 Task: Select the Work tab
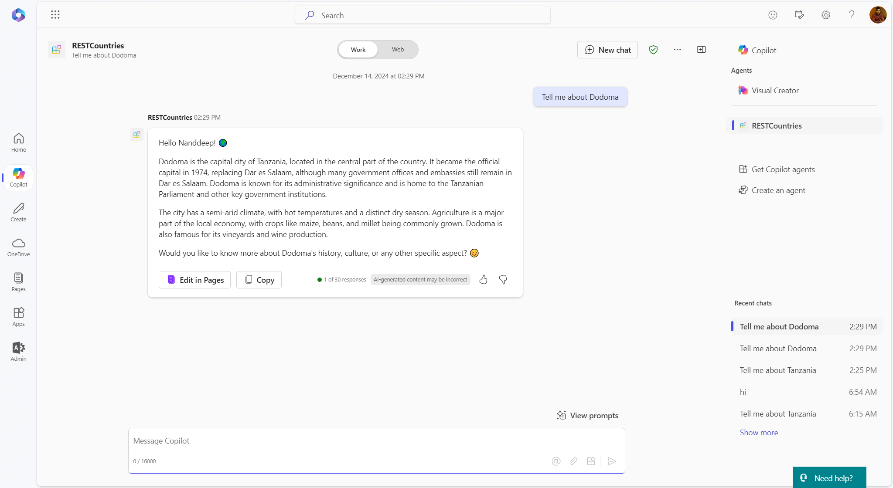357,50
